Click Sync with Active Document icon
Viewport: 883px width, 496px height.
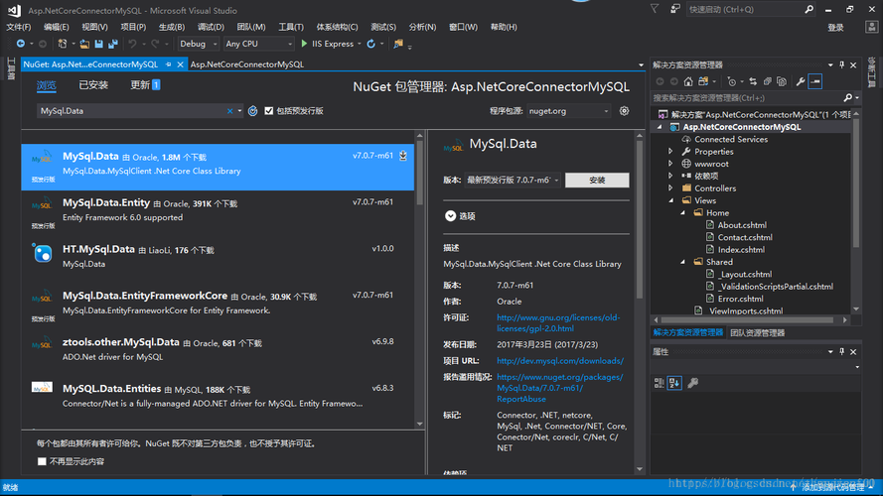(x=753, y=81)
